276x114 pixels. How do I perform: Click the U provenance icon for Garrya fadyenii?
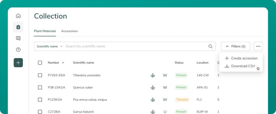[x=165, y=112]
